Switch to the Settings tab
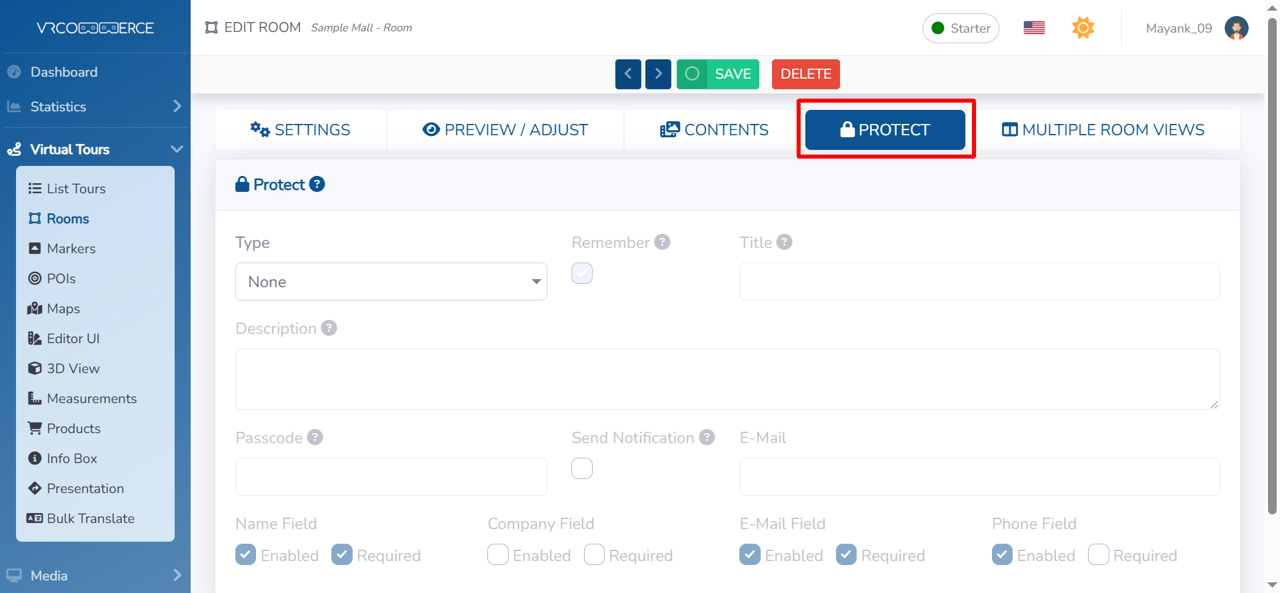The width and height of the screenshot is (1280, 593). click(301, 130)
